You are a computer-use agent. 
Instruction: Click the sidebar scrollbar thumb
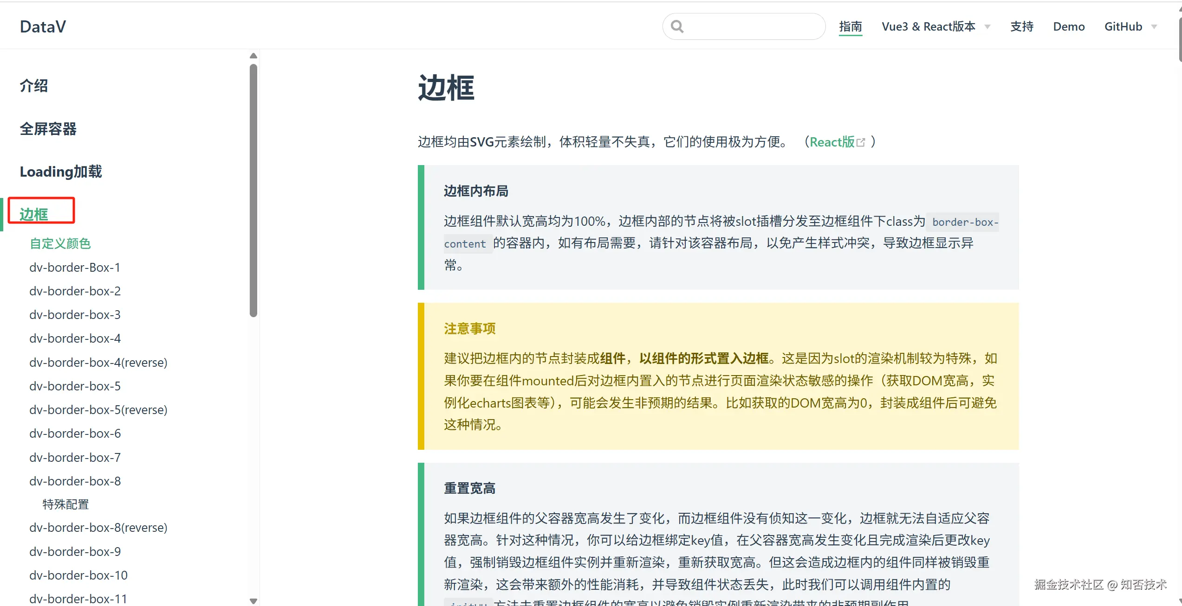click(253, 190)
